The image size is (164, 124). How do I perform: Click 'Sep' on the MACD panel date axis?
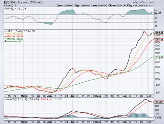coord(124,122)
